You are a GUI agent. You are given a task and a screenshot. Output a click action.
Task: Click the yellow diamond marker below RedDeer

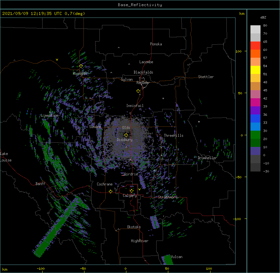(x=138, y=91)
